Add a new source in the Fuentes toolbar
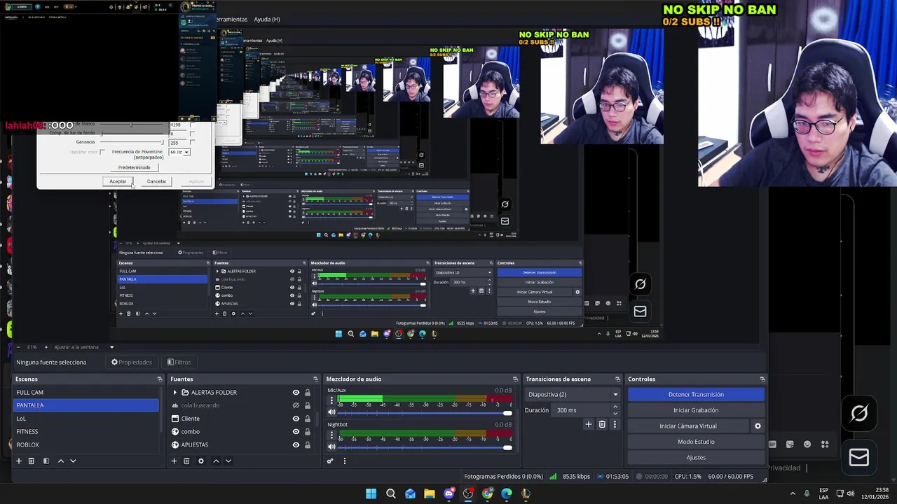Screen dimensions: 897x504 coord(174,461)
